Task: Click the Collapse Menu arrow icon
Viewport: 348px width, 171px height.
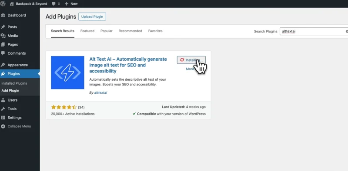Action: (x=3, y=126)
